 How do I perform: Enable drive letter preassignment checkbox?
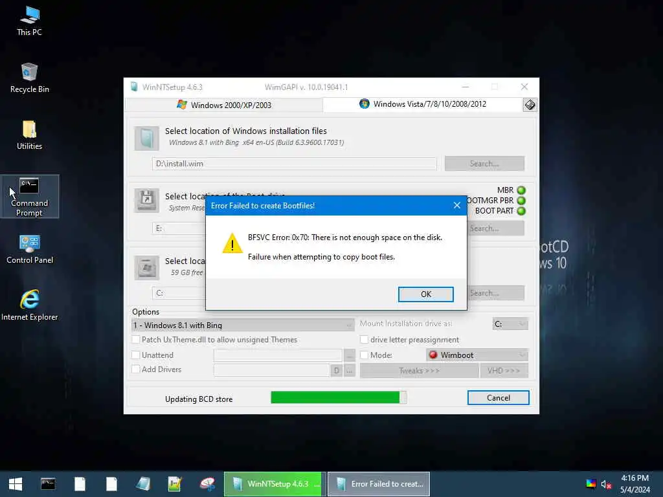pyautogui.click(x=364, y=339)
